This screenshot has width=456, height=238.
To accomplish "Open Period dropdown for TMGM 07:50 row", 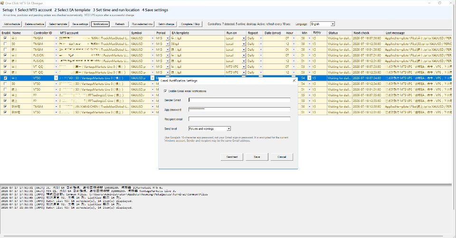I will (x=168, y=38).
